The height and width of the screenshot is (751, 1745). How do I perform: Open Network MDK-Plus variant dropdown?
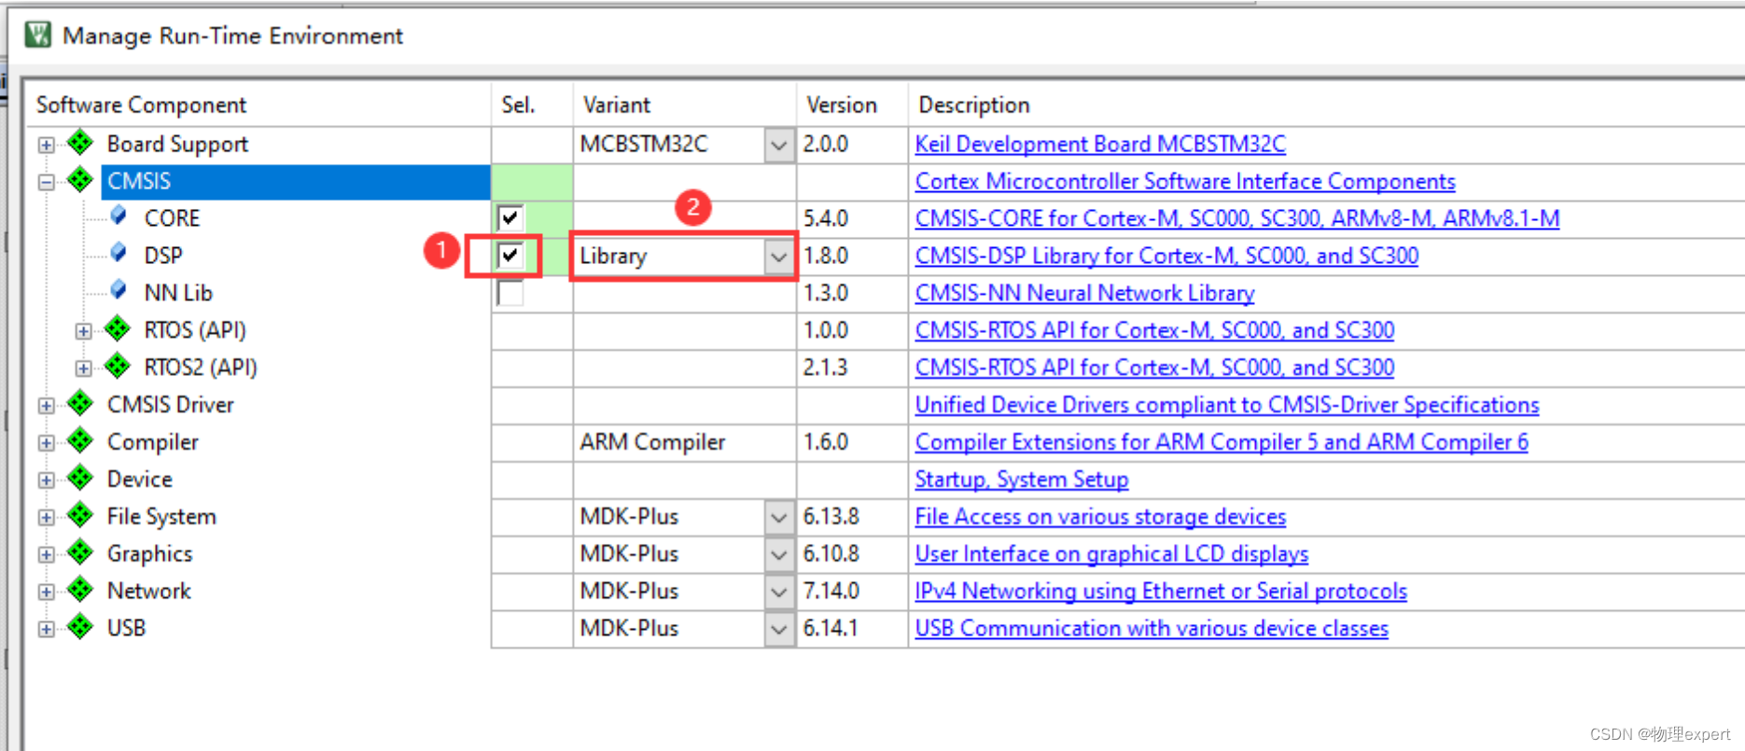(x=778, y=592)
